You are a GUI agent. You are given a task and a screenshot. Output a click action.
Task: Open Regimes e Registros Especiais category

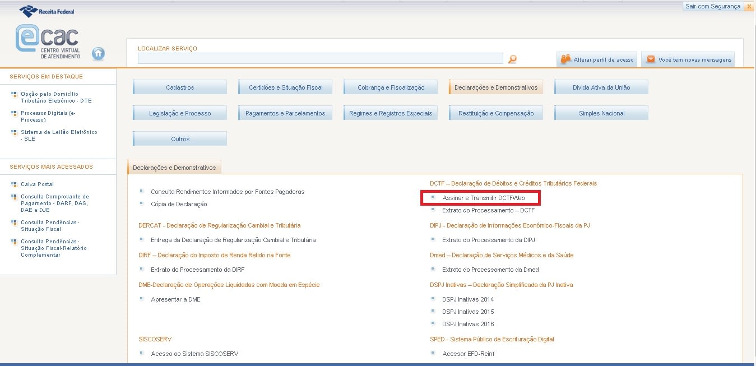(x=391, y=113)
